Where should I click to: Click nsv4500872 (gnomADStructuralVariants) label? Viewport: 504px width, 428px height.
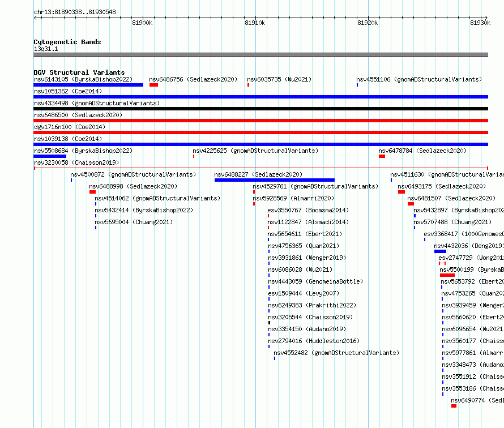click(x=133, y=174)
